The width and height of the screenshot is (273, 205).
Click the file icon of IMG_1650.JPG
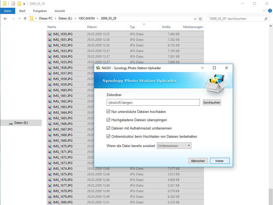[x=50, y=34]
